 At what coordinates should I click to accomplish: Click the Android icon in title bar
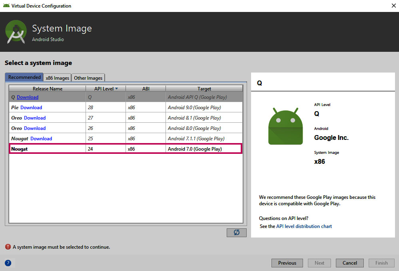(x=6, y=6)
